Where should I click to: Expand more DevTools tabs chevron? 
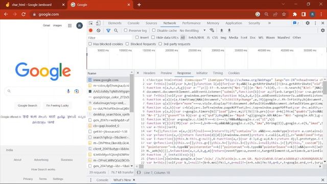pyautogui.click(x=269, y=23)
